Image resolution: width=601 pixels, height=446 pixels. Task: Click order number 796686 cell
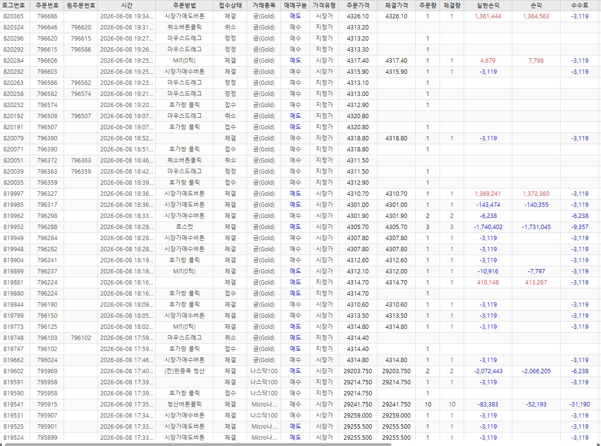47,16
